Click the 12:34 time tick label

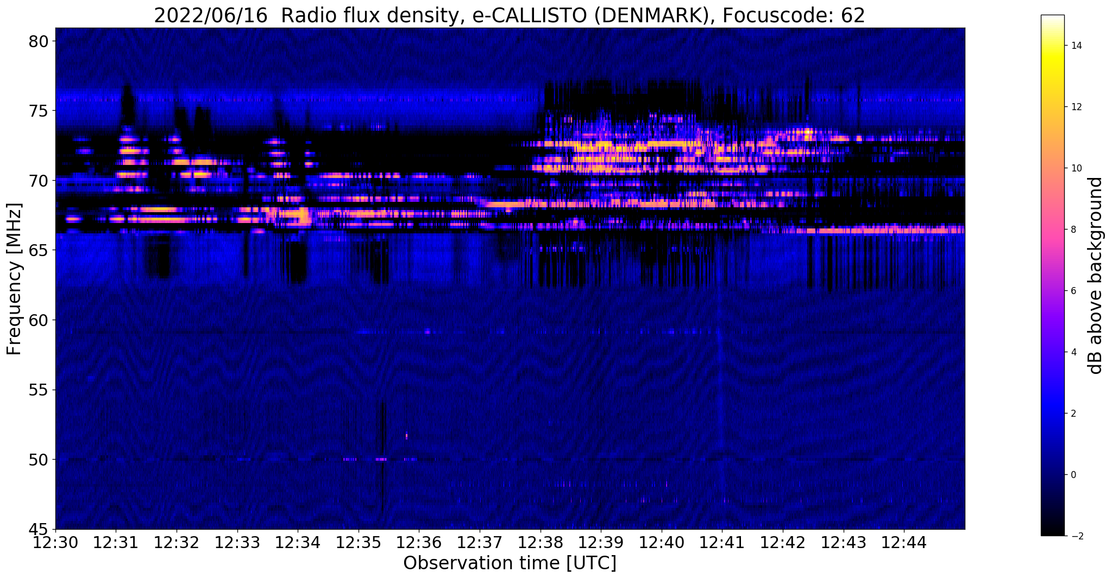pyautogui.click(x=298, y=543)
